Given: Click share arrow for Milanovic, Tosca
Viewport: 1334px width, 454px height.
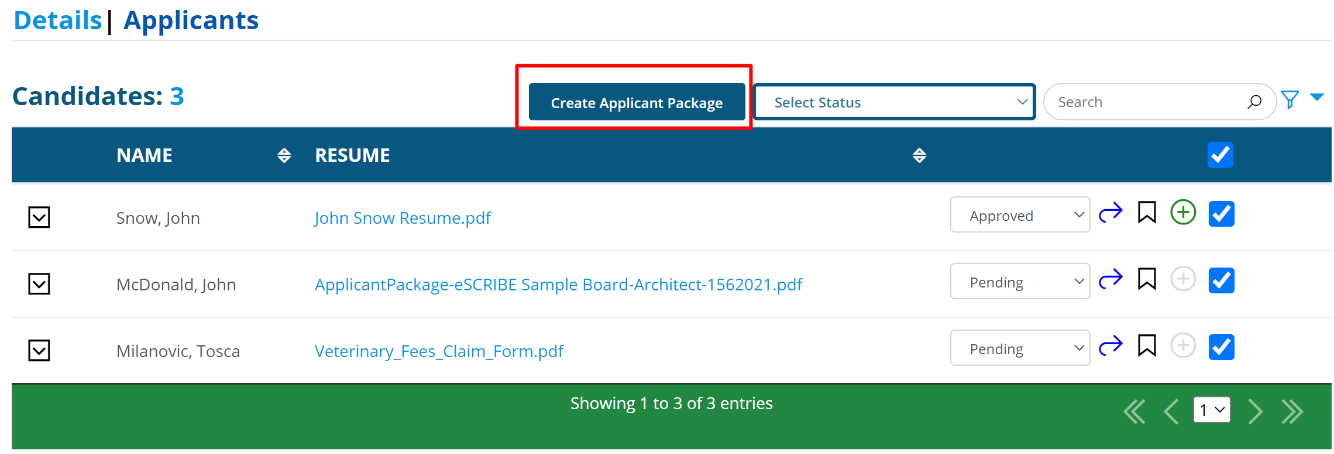Looking at the screenshot, I should click(1110, 346).
